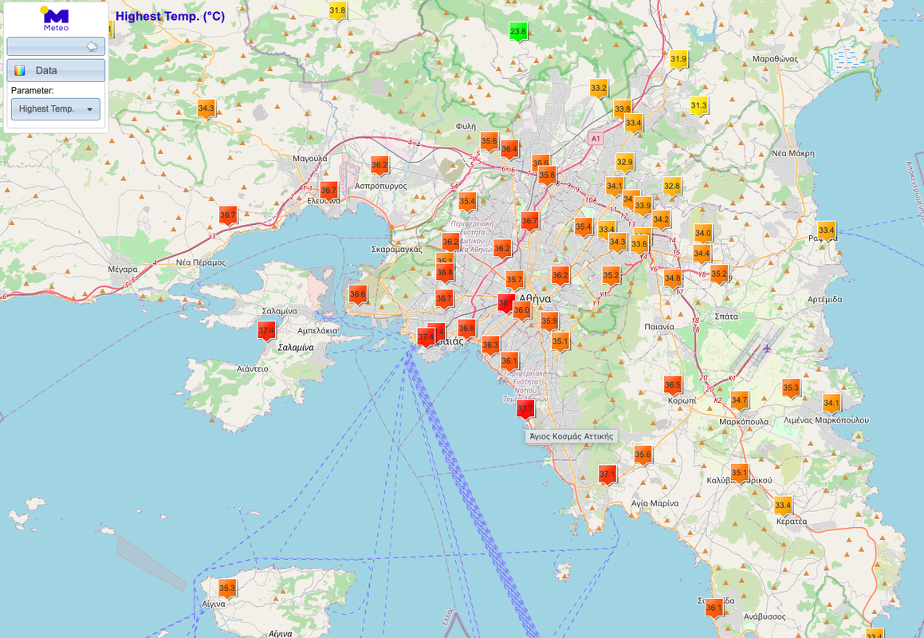Click the Highest Temp. (°C) map title

(x=171, y=17)
